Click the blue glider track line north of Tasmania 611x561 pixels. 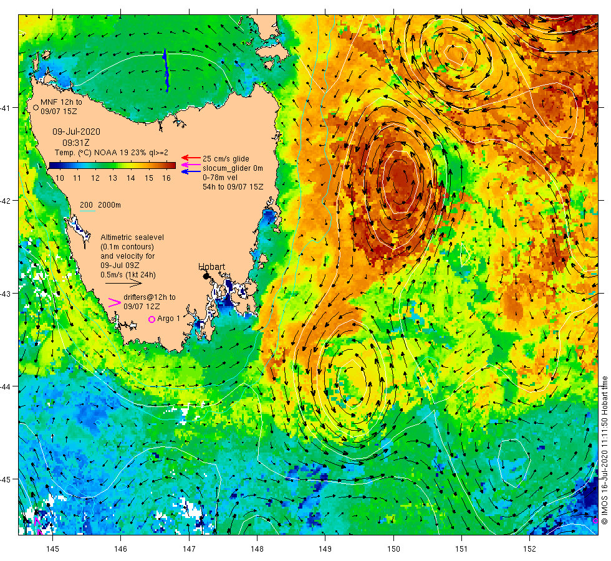point(166,70)
